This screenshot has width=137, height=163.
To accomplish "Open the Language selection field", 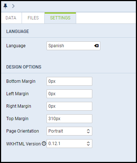I will tap(73, 46).
